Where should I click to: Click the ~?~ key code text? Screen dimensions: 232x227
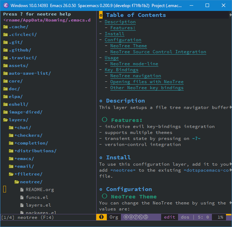(196, 139)
